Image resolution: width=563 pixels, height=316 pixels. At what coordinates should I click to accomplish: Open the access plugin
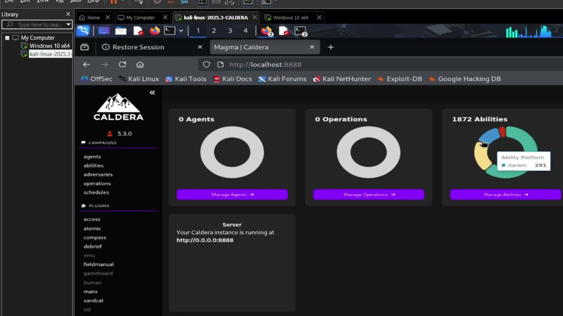click(x=92, y=219)
